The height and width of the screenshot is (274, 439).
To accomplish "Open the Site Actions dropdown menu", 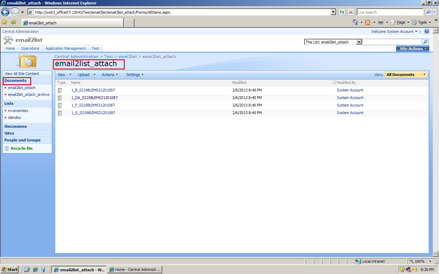I will coord(413,49).
